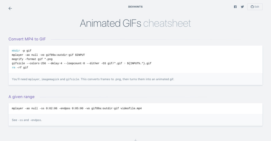Click the 'Animated GIFs cheatsheet' title
This screenshot has width=271, height=141.
[x=135, y=23]
